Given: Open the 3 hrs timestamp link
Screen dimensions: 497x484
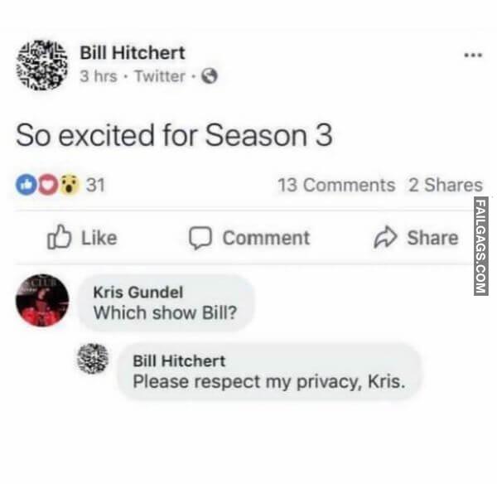Looking at the screenshot, I should coord(99,76).
